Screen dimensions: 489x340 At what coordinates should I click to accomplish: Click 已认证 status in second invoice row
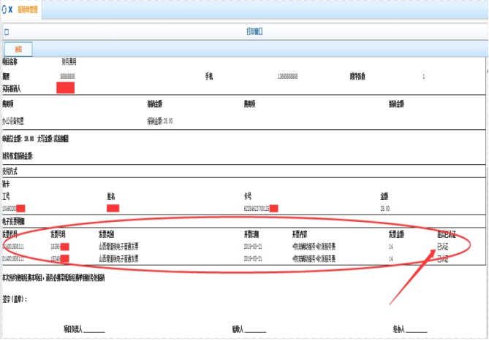443,258
